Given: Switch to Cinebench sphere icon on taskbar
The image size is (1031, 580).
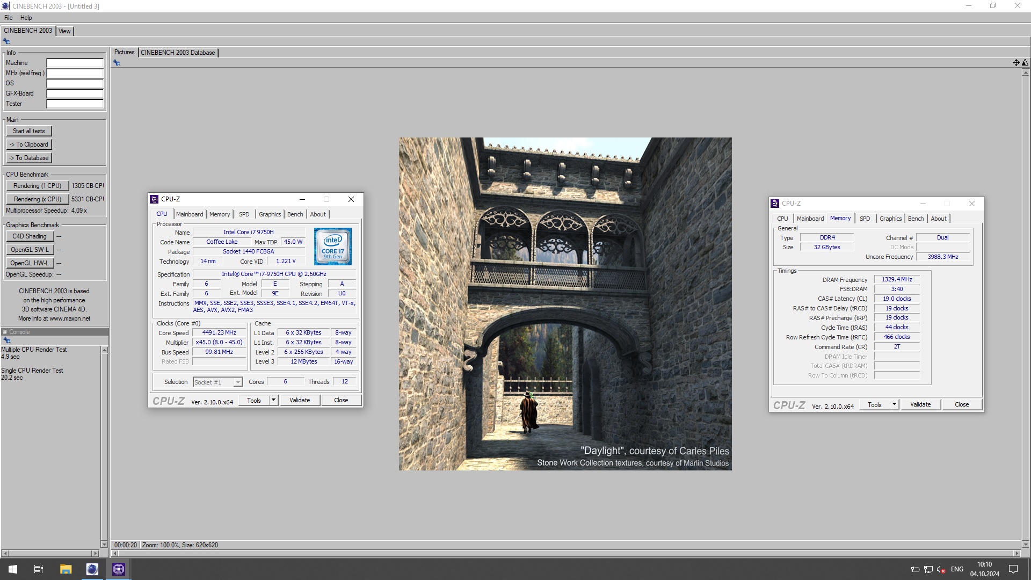Looking at the screenshot, I should [x=92, y=569].
